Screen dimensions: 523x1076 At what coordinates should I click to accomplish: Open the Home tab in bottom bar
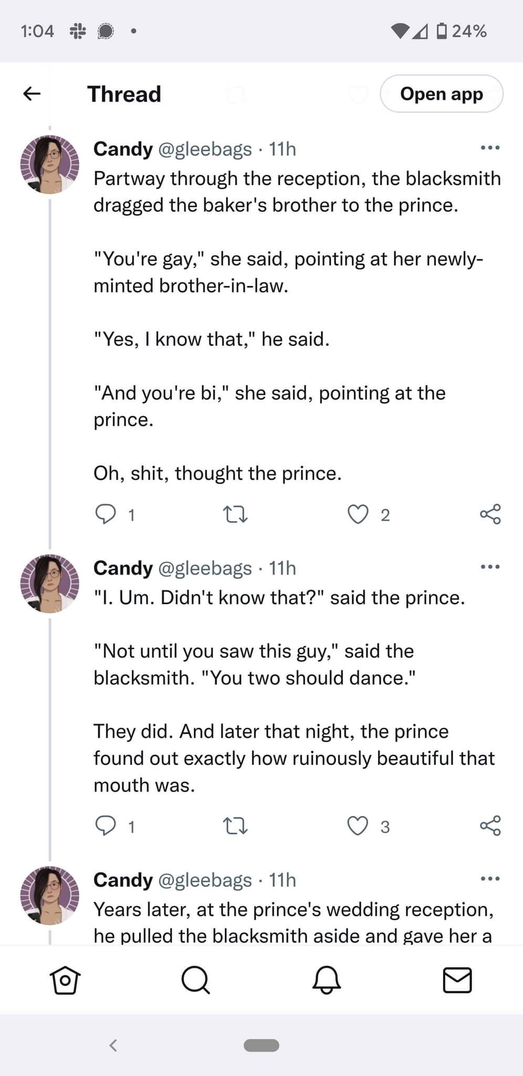coord(65,980)
